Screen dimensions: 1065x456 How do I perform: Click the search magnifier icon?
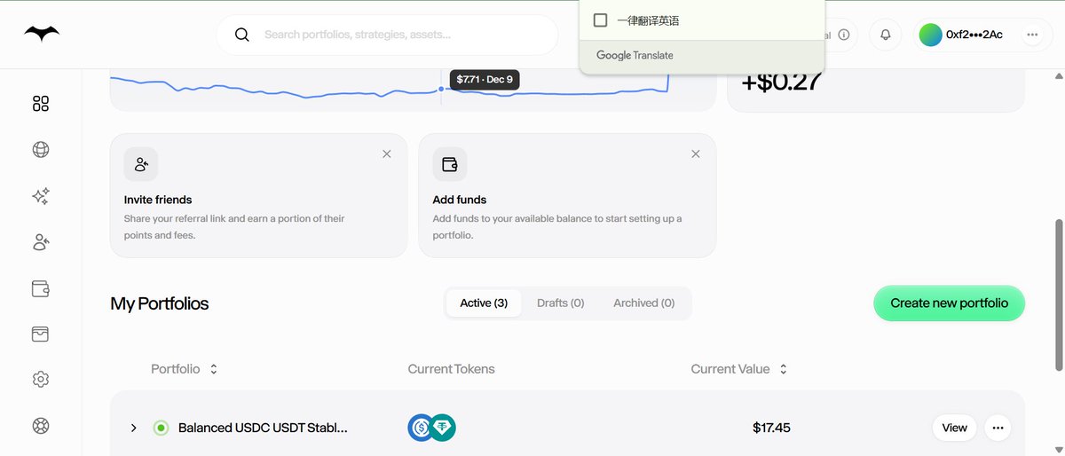[x=241, y=35]
